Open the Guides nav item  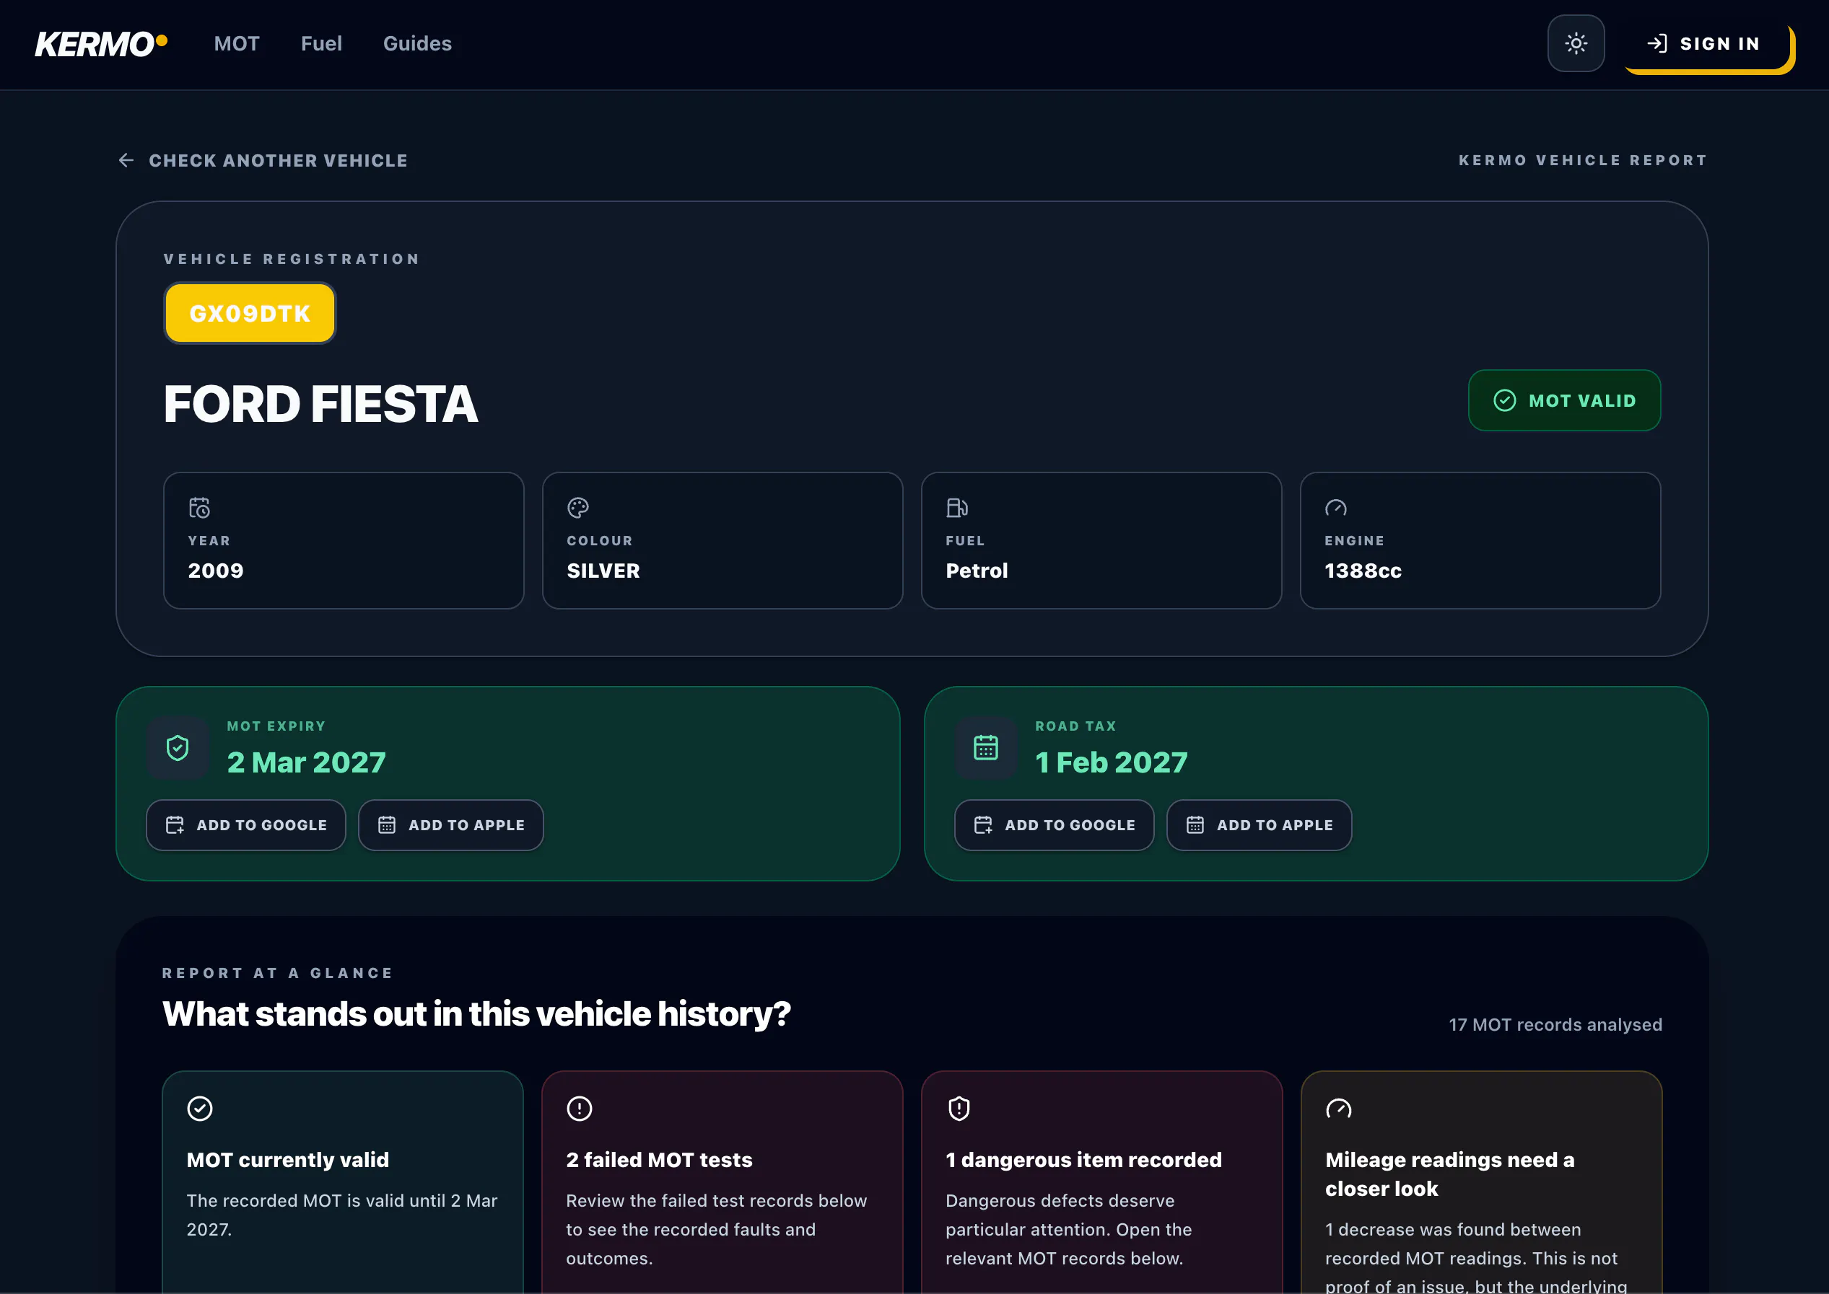[417, 44]
